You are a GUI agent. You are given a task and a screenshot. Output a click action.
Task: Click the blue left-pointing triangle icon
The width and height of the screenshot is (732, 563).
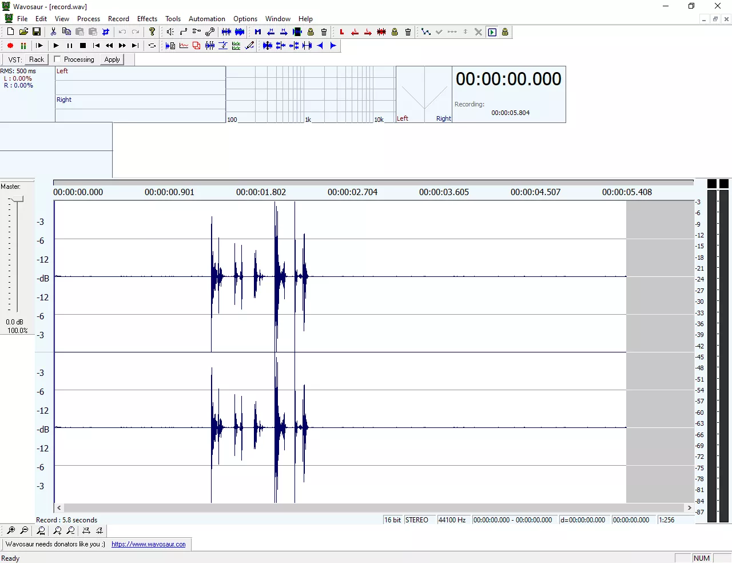click(320, 46)
